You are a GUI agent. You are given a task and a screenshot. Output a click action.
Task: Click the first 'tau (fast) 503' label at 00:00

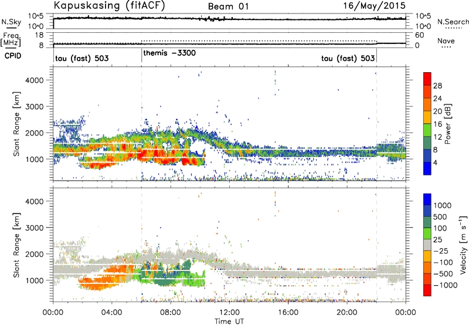[81, 58]
